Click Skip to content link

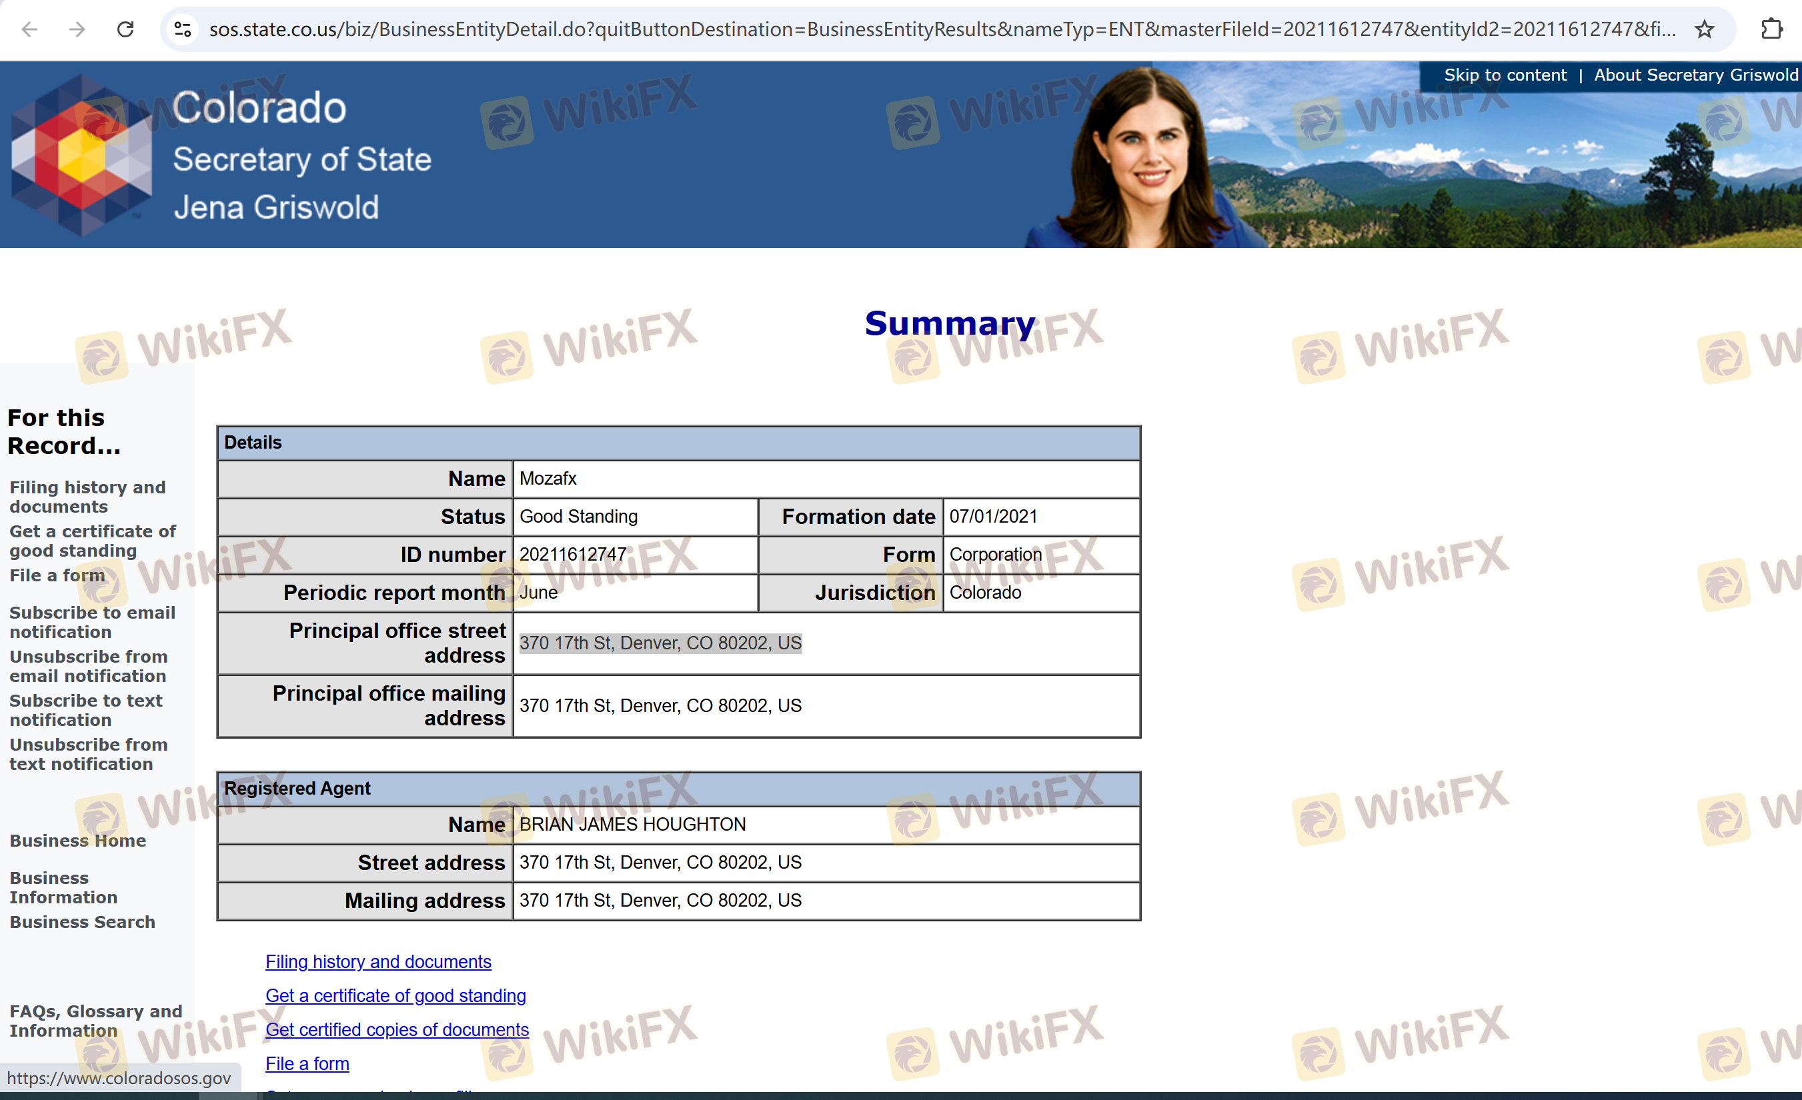tap(1505, 75)
